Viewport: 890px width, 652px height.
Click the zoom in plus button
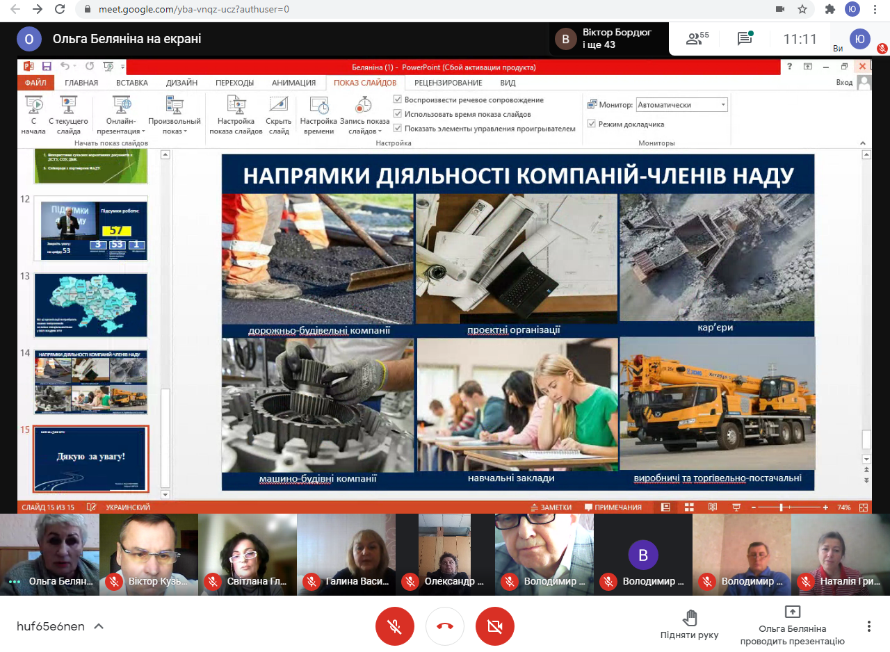tap(827, 507)
